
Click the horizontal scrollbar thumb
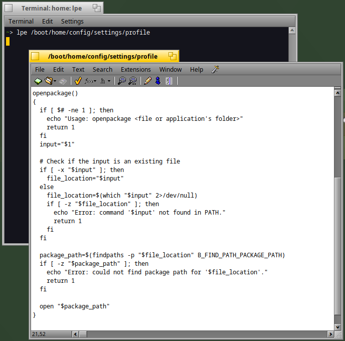tap(83, 334)
